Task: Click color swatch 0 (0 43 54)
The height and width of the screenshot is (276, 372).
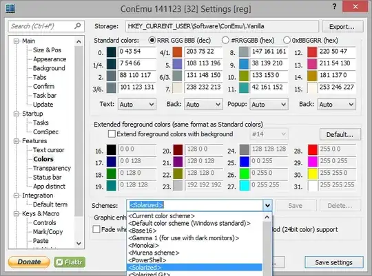Action: (112, 52)
